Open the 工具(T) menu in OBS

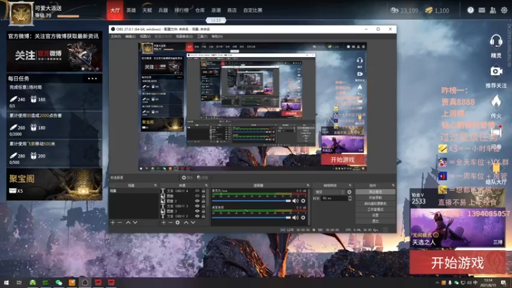(202, 36)
